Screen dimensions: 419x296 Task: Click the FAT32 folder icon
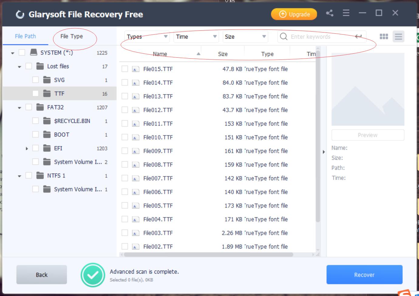pos(40,107)
